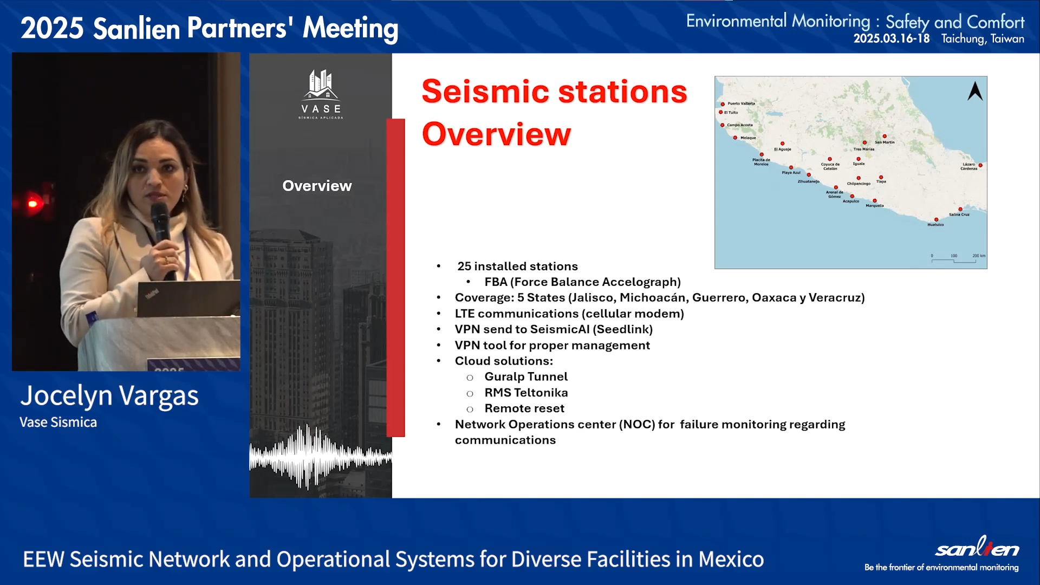Viewport: 1040px width, 585px height.
Task: Click the 25 installed stations bullet
Action: coord(517,266)
